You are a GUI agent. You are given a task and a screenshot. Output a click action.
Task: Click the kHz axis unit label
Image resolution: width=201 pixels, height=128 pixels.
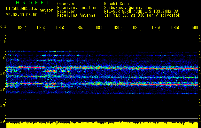click(3, 27)
